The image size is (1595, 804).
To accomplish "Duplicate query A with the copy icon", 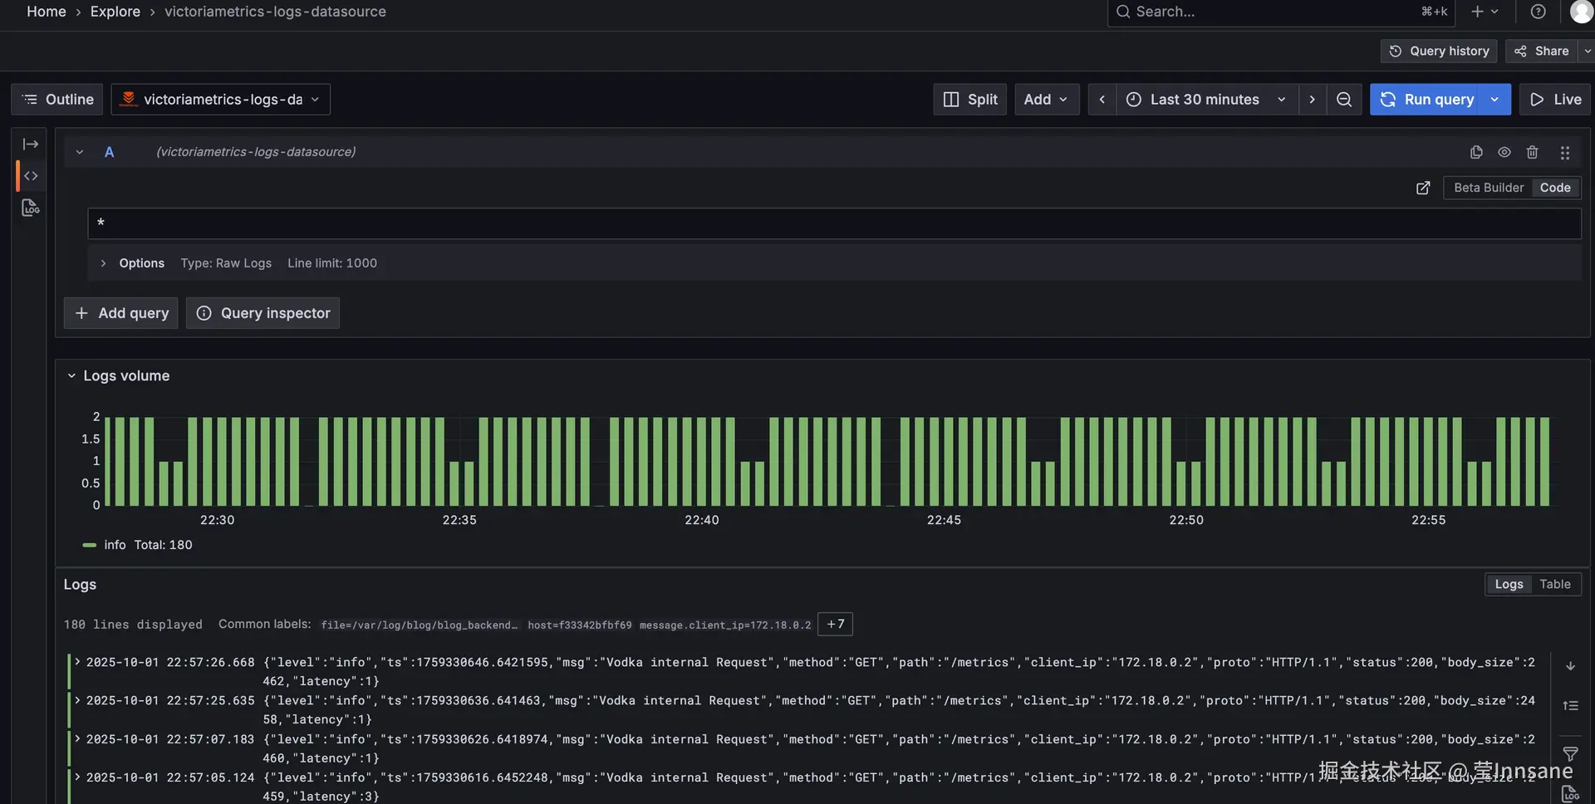I will click(1475, 152).
